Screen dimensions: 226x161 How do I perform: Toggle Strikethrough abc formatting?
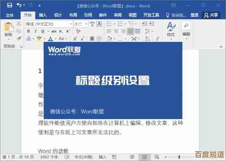click(54, 31)
